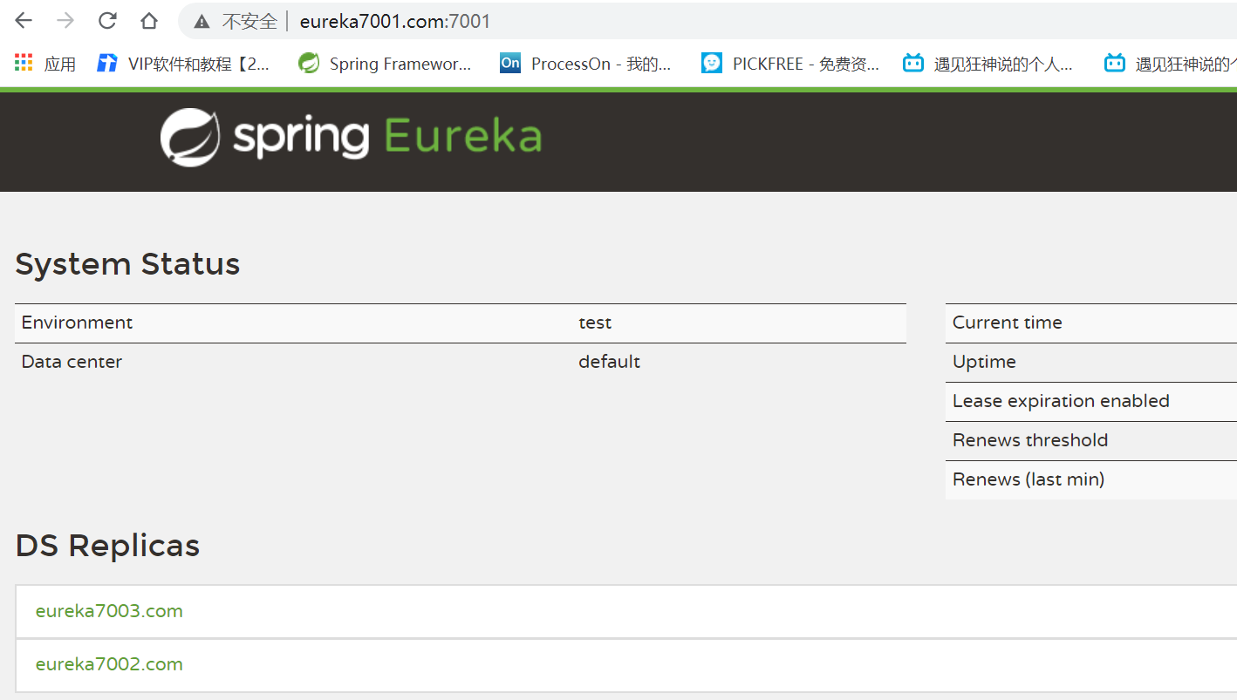Open the ProcessOn bookmark
Screen dimensions: 1237x700
coord(585,64)
